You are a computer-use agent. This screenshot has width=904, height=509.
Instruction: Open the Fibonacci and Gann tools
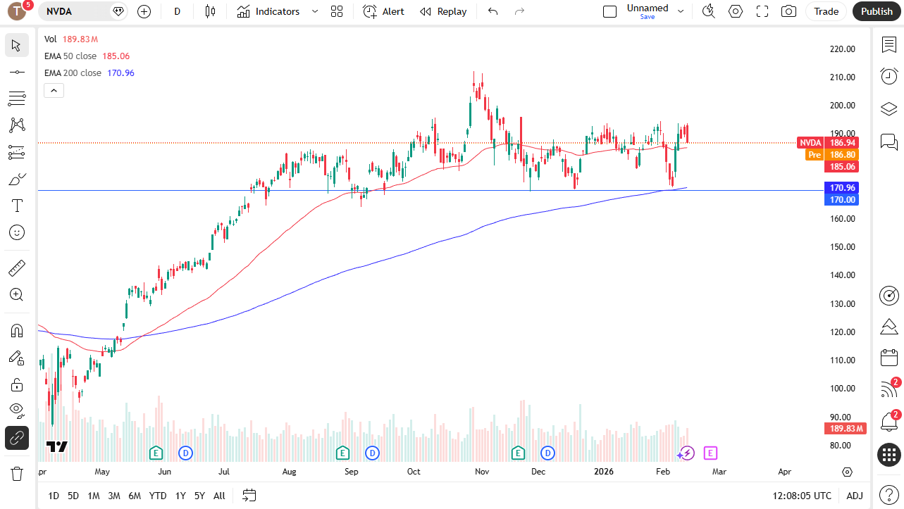17,99
